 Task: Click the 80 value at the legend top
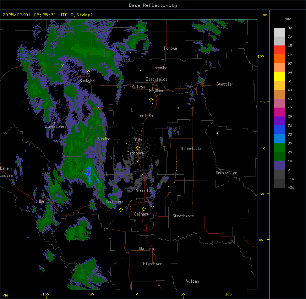(x=290, y=28)
